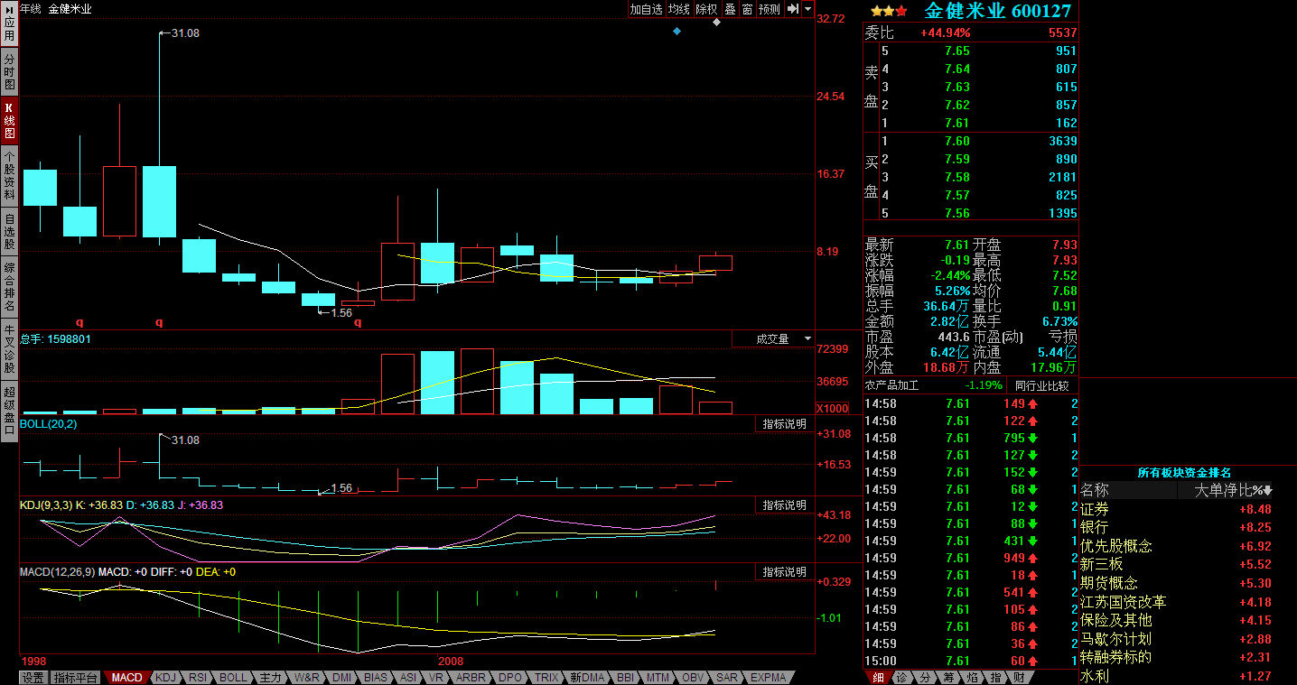Select the KDJ indicator tab
1297x685 pixels.
pyautogui.click(x=165, y=677)
